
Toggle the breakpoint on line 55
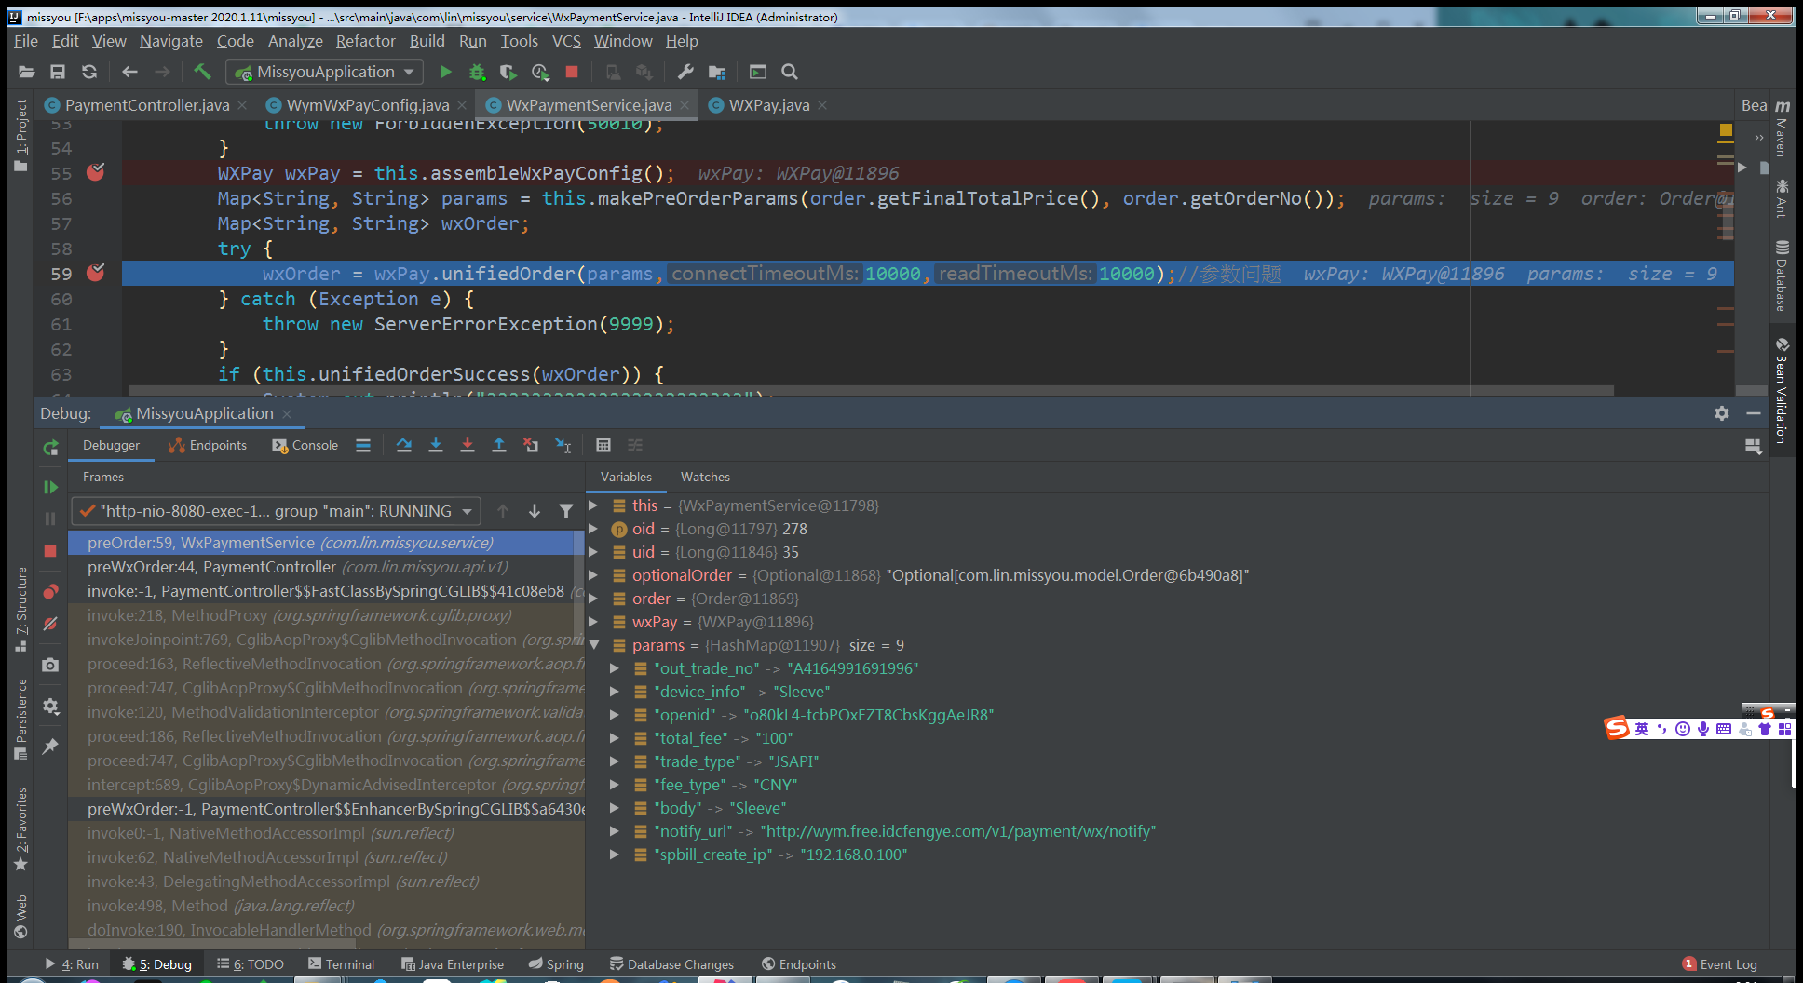pos(95,172)
